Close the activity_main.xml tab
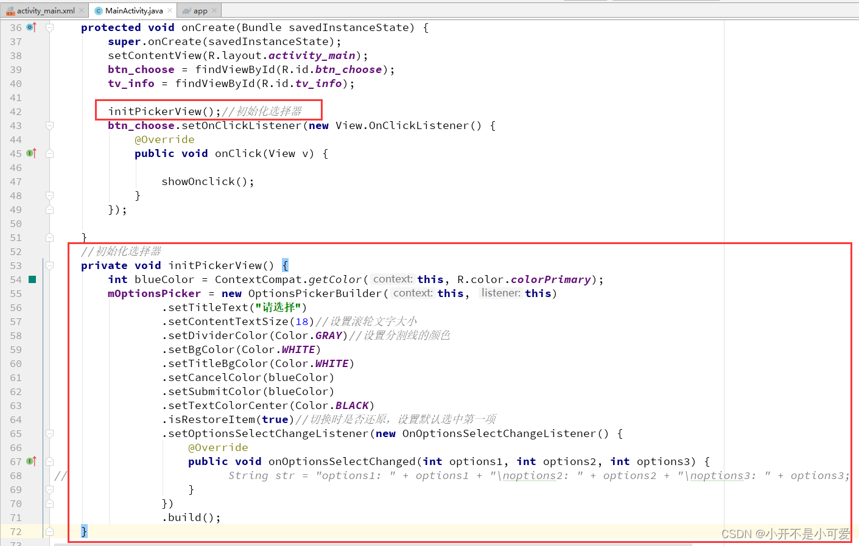 pos(81,10)
